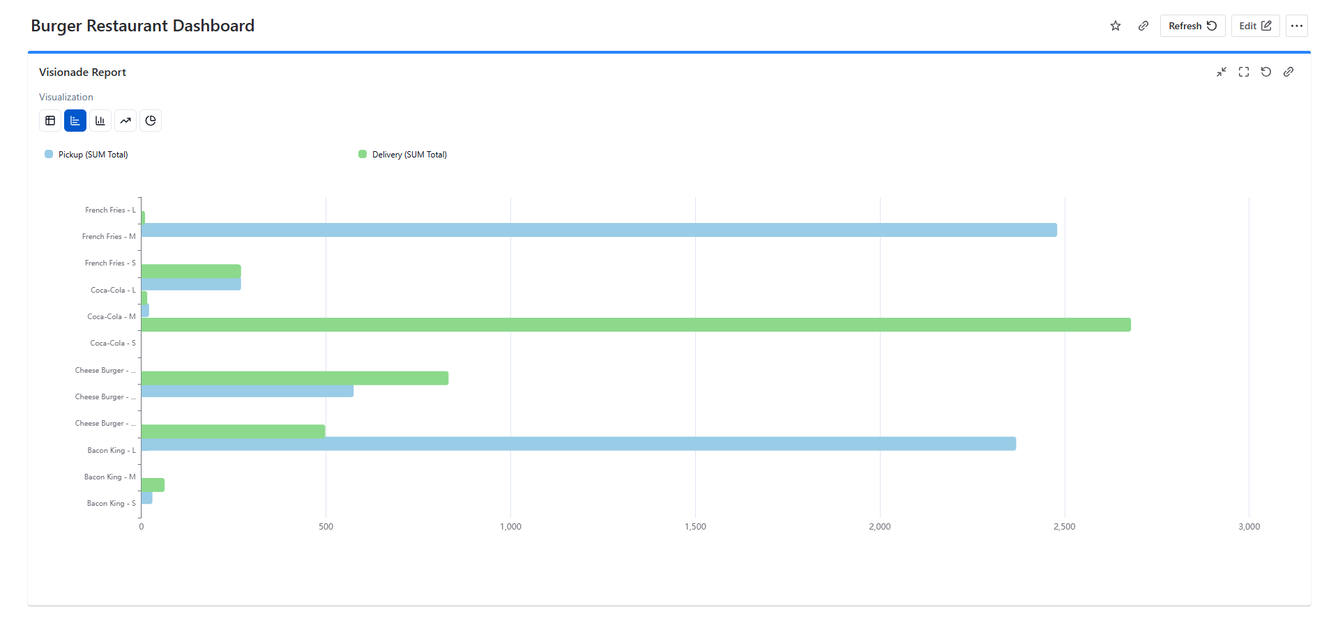The image size is (1338, 632).
Task: Click the Visionade Report title
Action: (x=82, y=72)
